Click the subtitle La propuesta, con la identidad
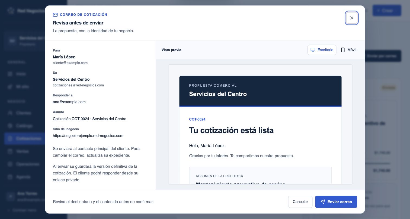The width and height of the screenshot is (410, 219). (93, 31)
